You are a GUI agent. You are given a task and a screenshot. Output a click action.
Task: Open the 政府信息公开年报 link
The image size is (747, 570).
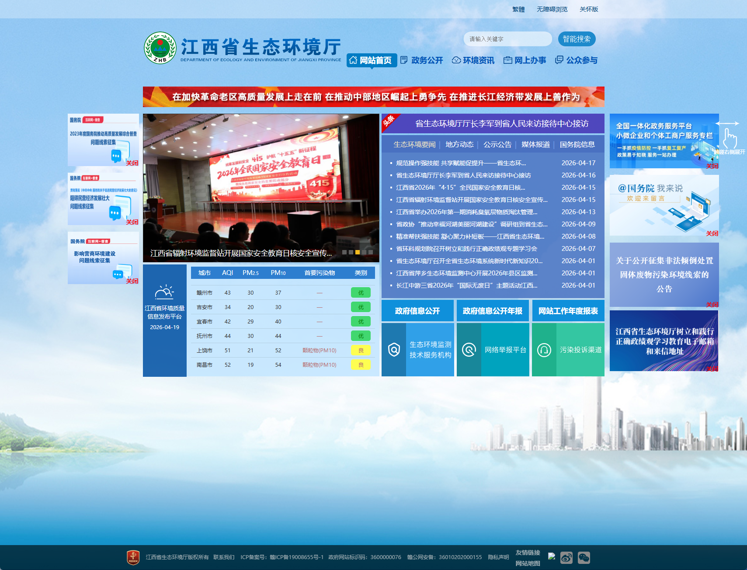(x=493, y=311)
